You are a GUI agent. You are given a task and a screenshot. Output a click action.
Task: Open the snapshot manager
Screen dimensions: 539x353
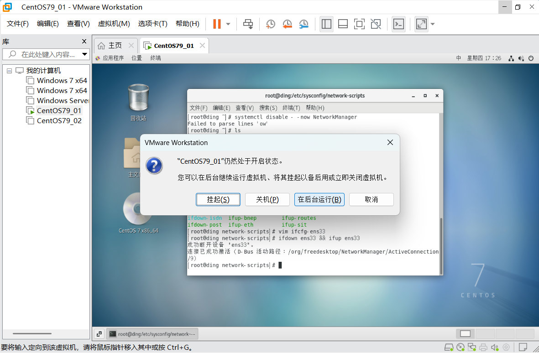[304, 24]
